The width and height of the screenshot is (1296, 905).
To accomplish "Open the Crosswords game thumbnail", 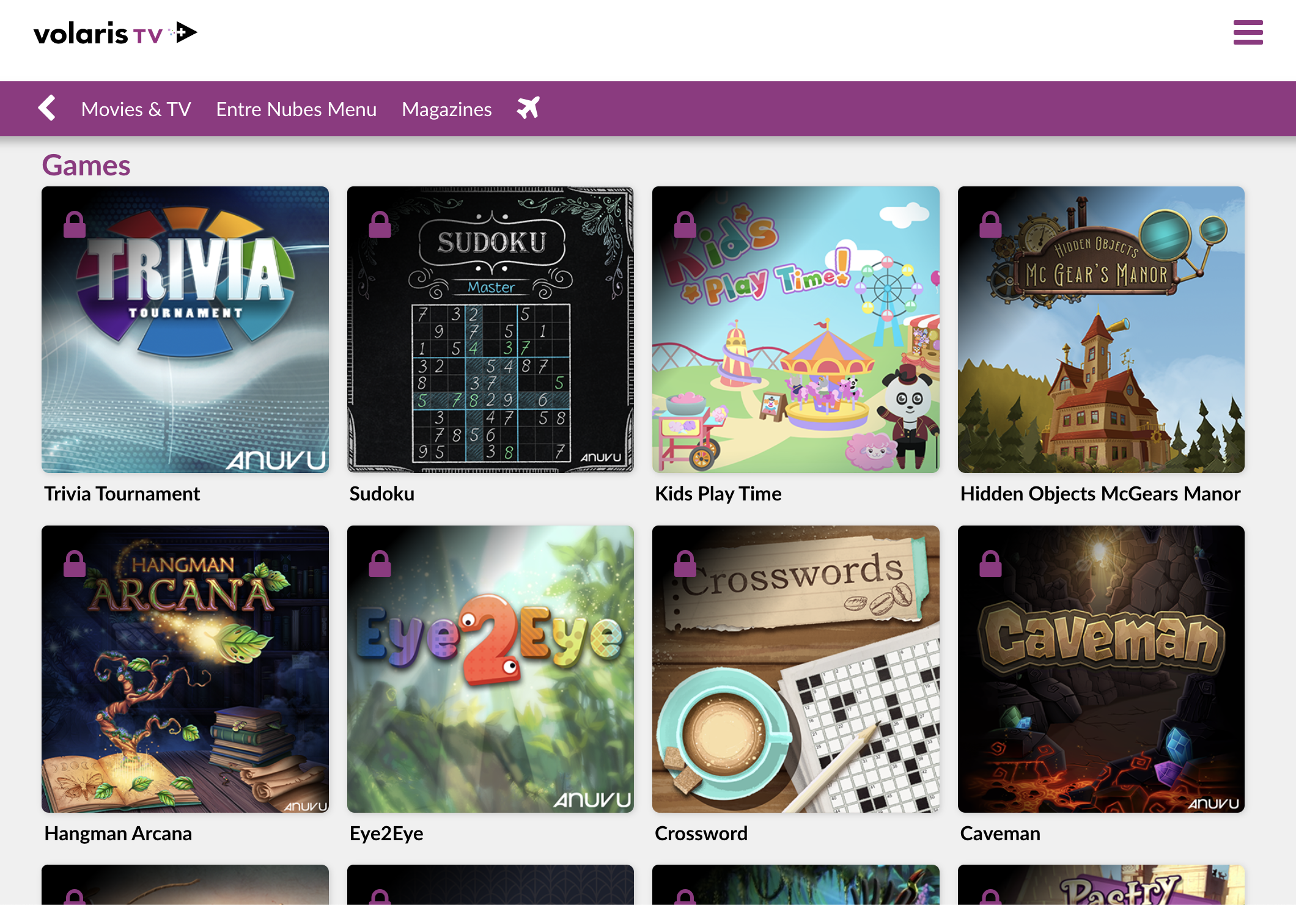I will 796,669.
